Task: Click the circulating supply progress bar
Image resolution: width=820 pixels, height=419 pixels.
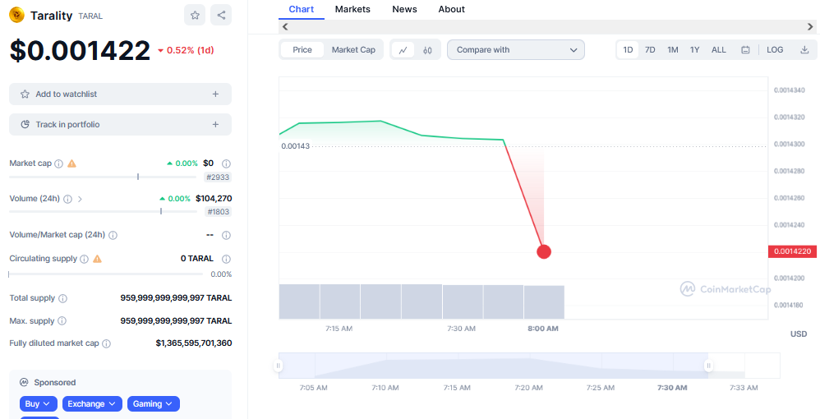Action: pos(106,274)
